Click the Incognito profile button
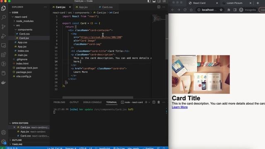 (248, 10)
